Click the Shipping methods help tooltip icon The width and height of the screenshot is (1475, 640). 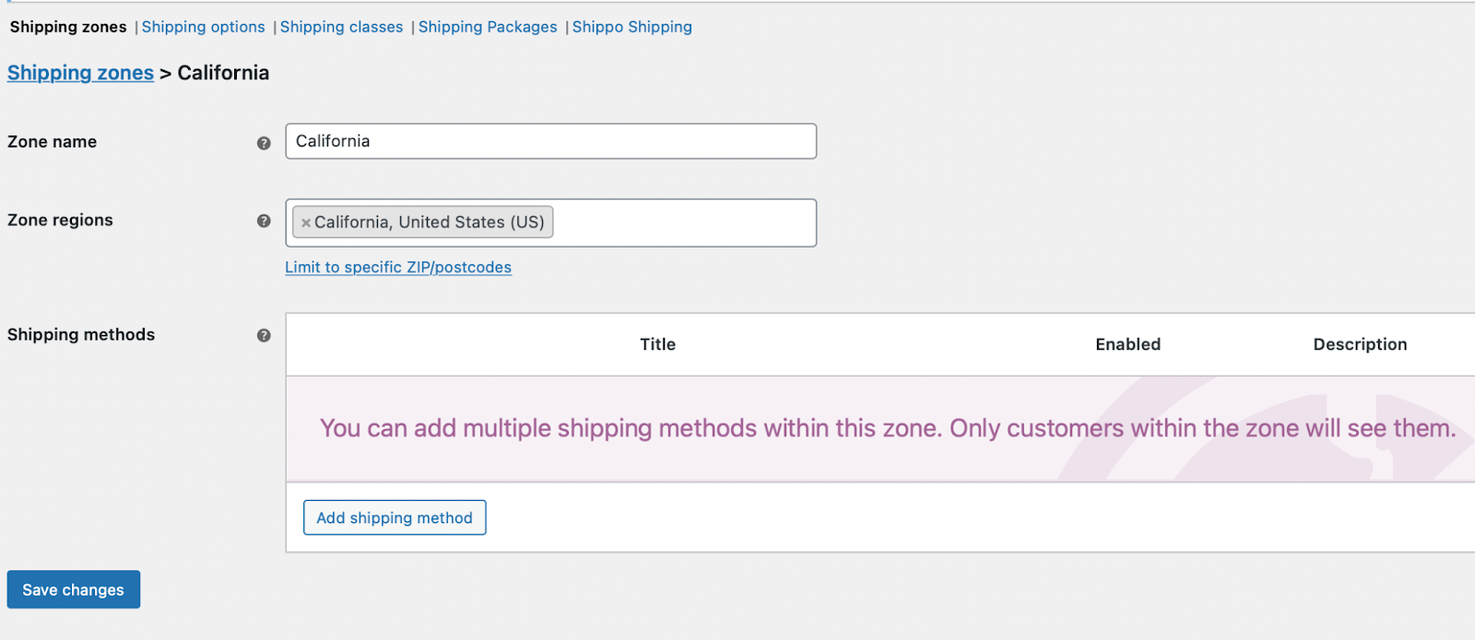[264, 335]
